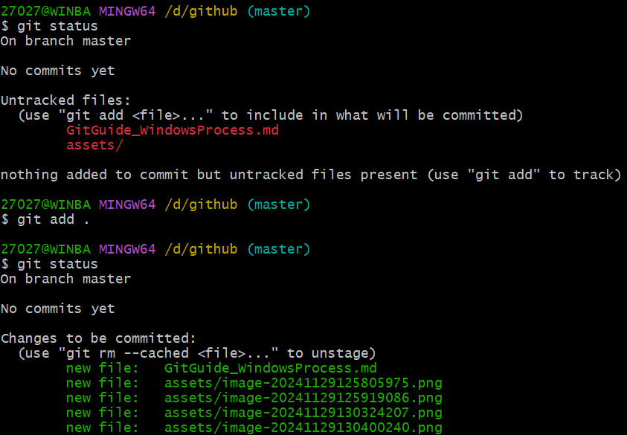
Task: Click the "Untracked files:" heading
Action: pyautogui.click(x=58, y=100)
